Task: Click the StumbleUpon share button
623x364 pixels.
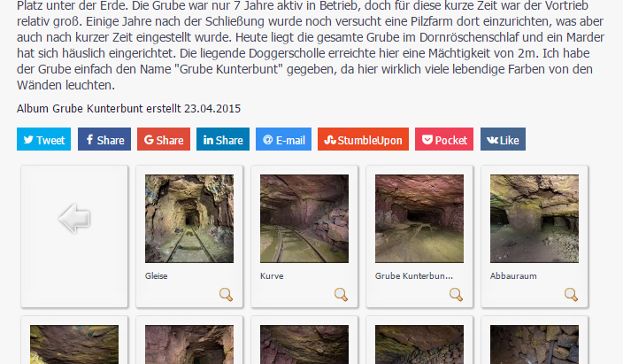Action: pos(363,139)
